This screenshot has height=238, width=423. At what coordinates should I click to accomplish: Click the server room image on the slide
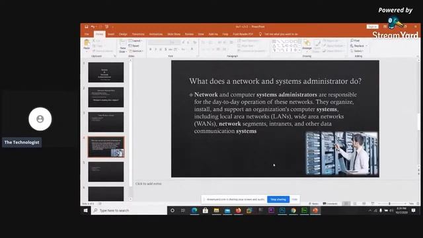tap(342, 153)
